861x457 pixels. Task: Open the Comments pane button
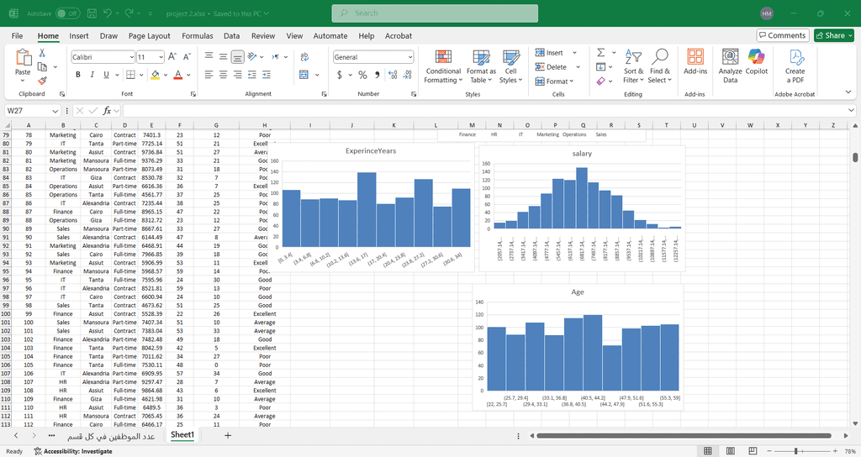[782, 35]
